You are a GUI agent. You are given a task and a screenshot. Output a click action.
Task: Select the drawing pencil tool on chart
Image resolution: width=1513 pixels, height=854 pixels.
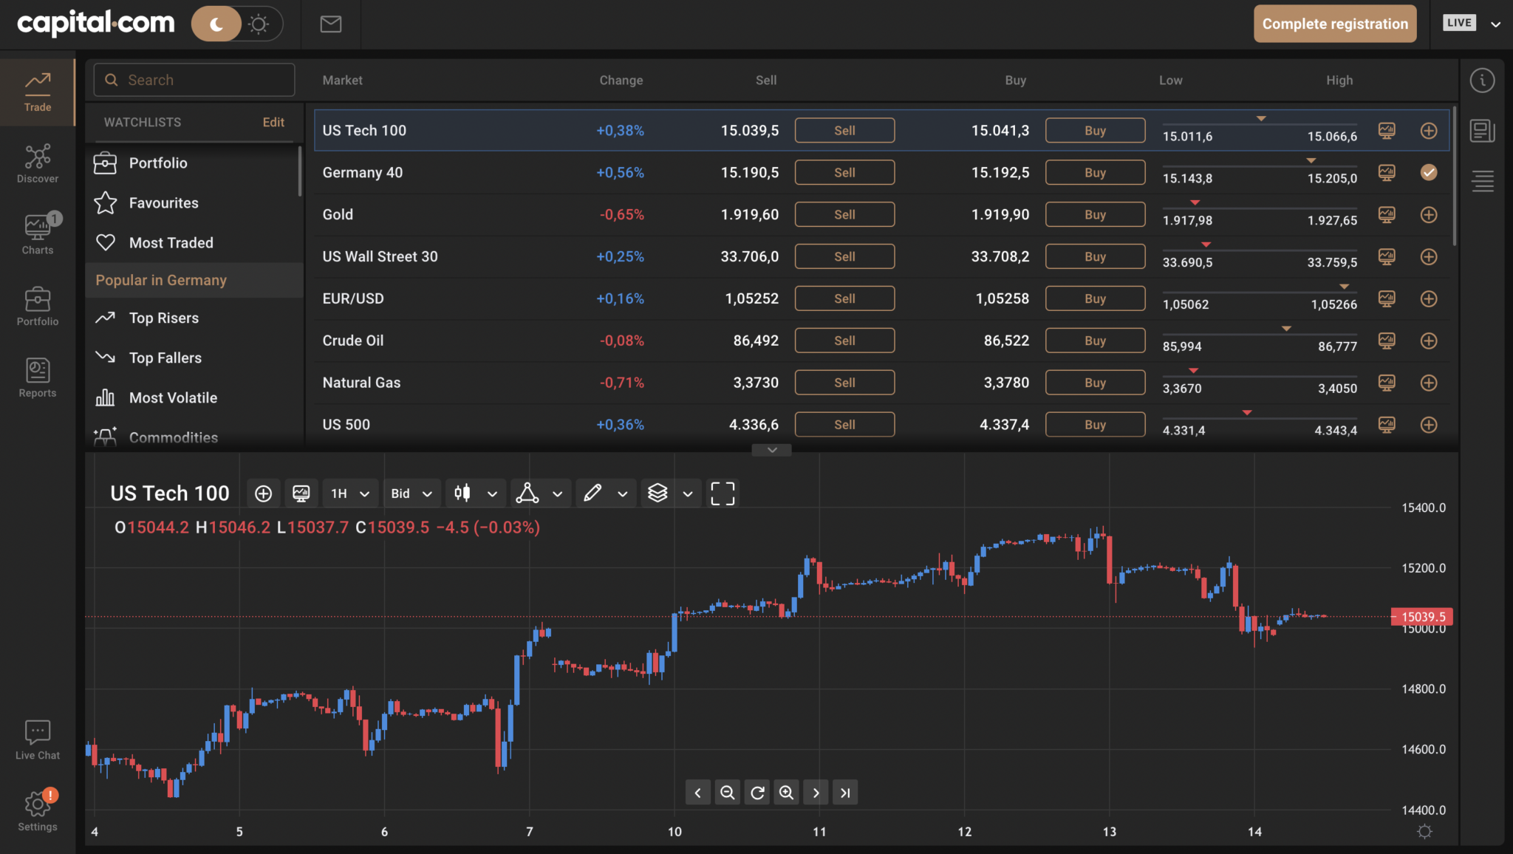click(x=592, y=493)
